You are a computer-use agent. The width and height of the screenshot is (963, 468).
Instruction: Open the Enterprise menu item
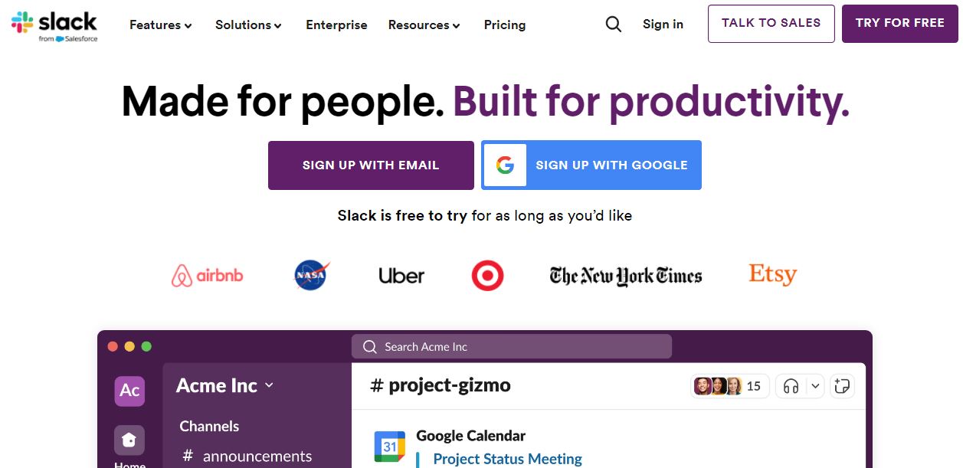(336, 25)
